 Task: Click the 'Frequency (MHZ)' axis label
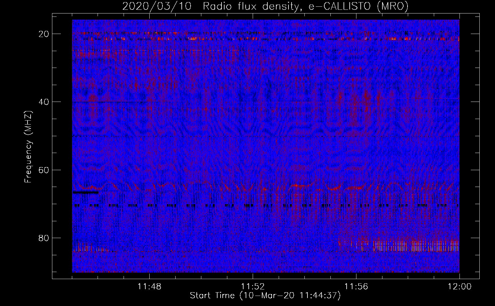pyautogui.click(x=28, y=147)
